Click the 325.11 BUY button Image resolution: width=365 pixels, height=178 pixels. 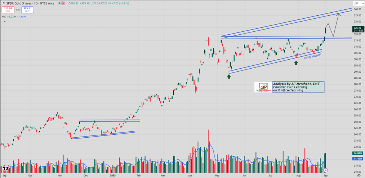coord(28,9)
